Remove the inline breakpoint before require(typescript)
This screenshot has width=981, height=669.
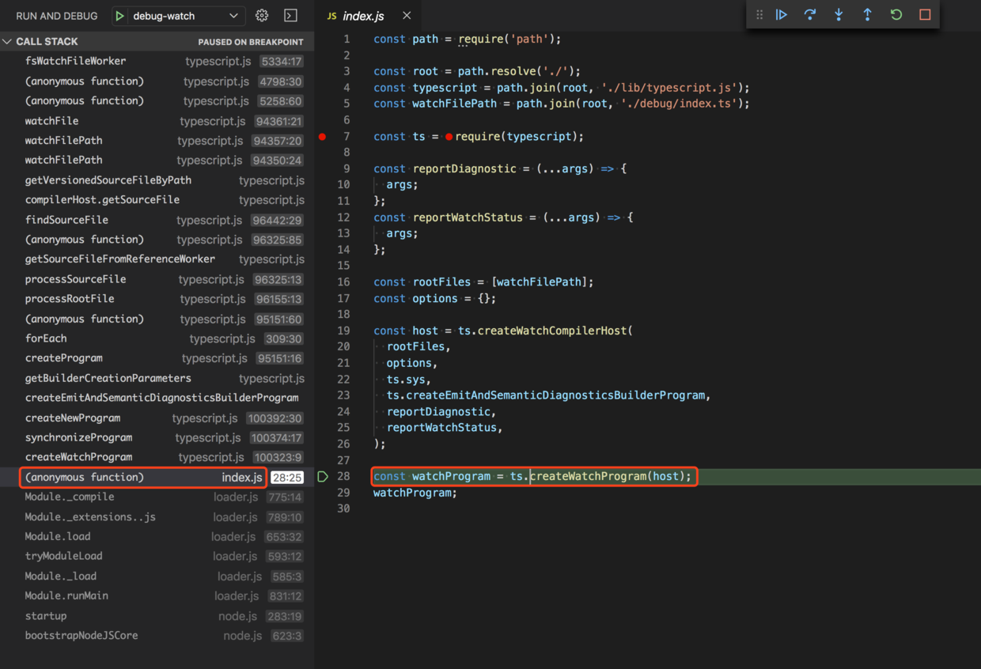tap(448, 136)
